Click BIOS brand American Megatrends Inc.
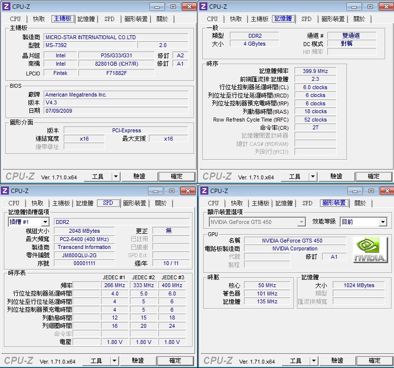Image resolution: width=394 pixels, height=368 pixels. (116, 95)
